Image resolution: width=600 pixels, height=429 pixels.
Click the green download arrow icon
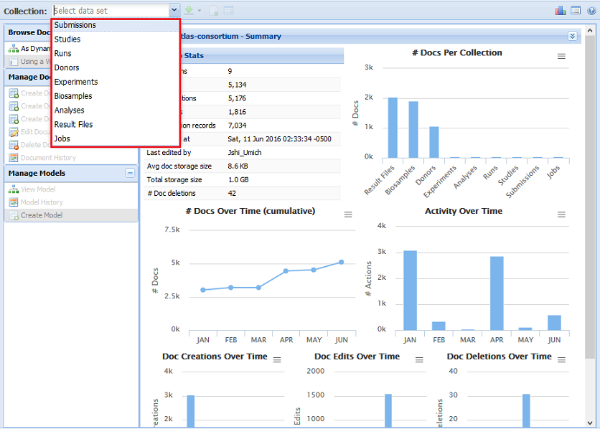[189, 11]
